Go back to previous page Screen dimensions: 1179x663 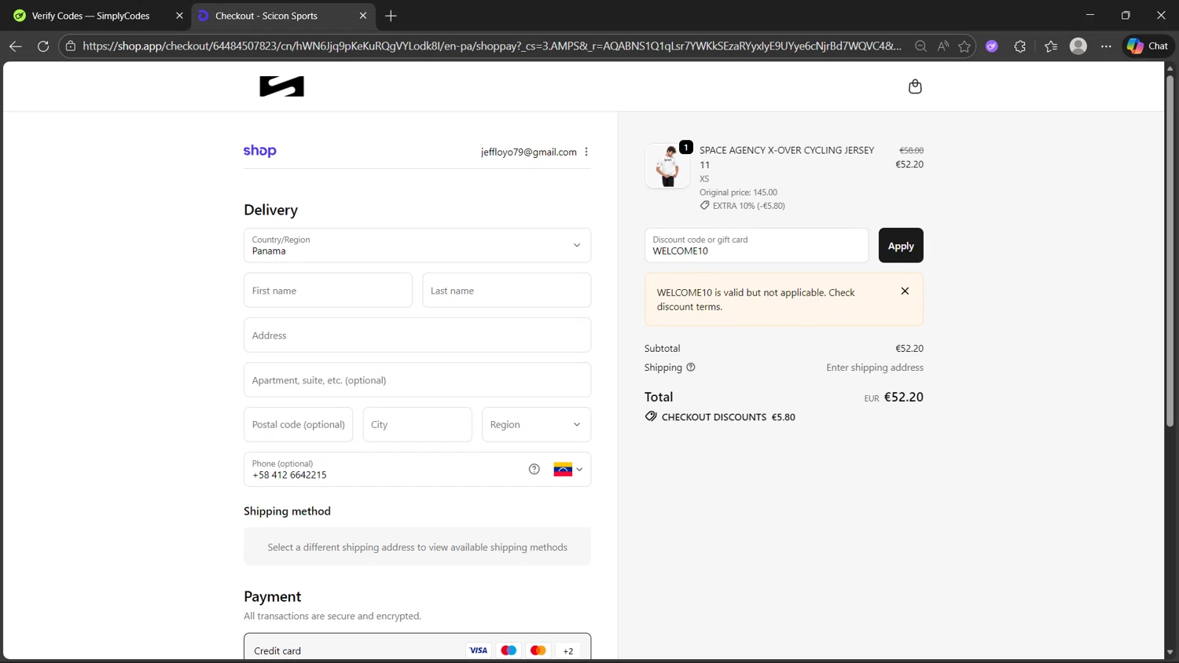16,46
